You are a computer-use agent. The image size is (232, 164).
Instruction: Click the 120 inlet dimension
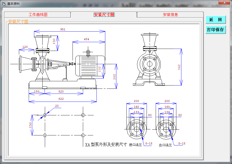coord(25,47)
